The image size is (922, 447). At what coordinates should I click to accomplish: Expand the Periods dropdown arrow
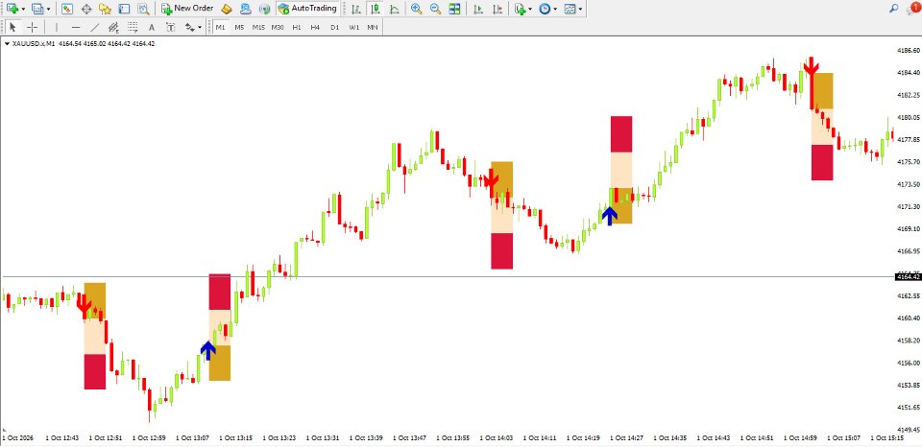point(556,9)
